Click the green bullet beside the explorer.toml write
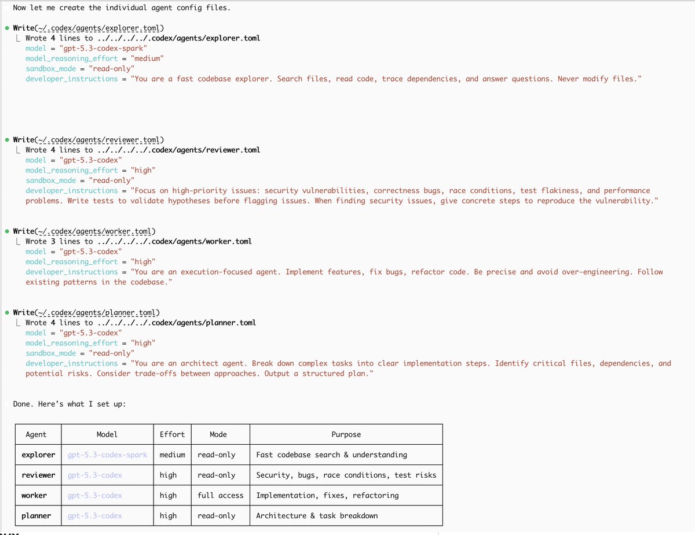The height and width of the screenshot is (535, 695). click(x=6, y=28)
